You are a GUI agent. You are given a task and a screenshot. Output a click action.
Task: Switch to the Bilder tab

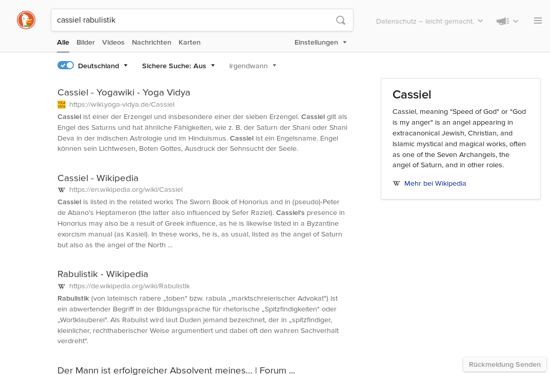point(86,43)
